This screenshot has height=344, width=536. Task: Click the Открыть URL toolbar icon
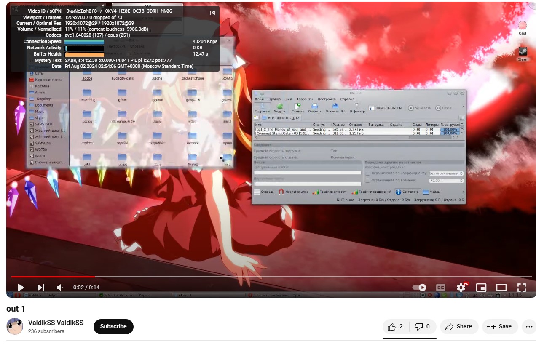335,108
